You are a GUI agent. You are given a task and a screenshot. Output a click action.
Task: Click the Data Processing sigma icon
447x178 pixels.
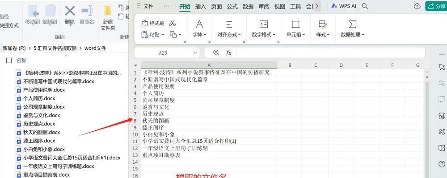point(352,24)
